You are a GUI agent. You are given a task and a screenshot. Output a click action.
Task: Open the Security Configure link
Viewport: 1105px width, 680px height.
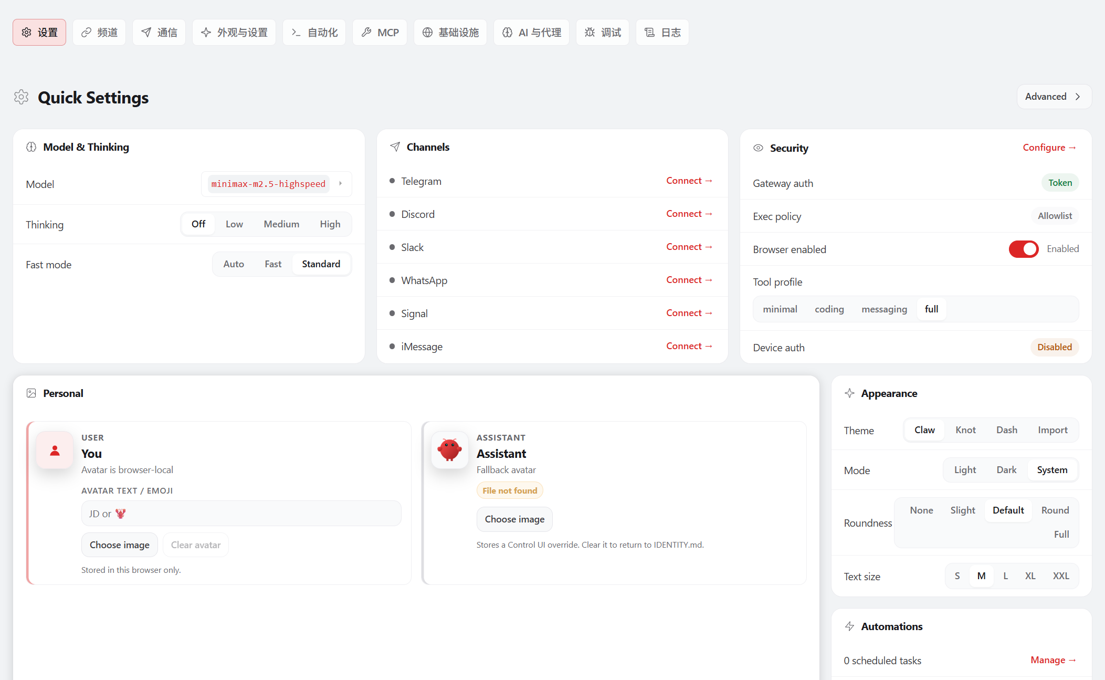point(1049,148)
